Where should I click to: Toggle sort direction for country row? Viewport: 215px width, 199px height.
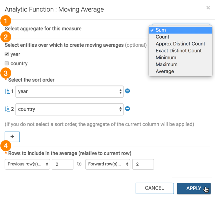(7, 109)
